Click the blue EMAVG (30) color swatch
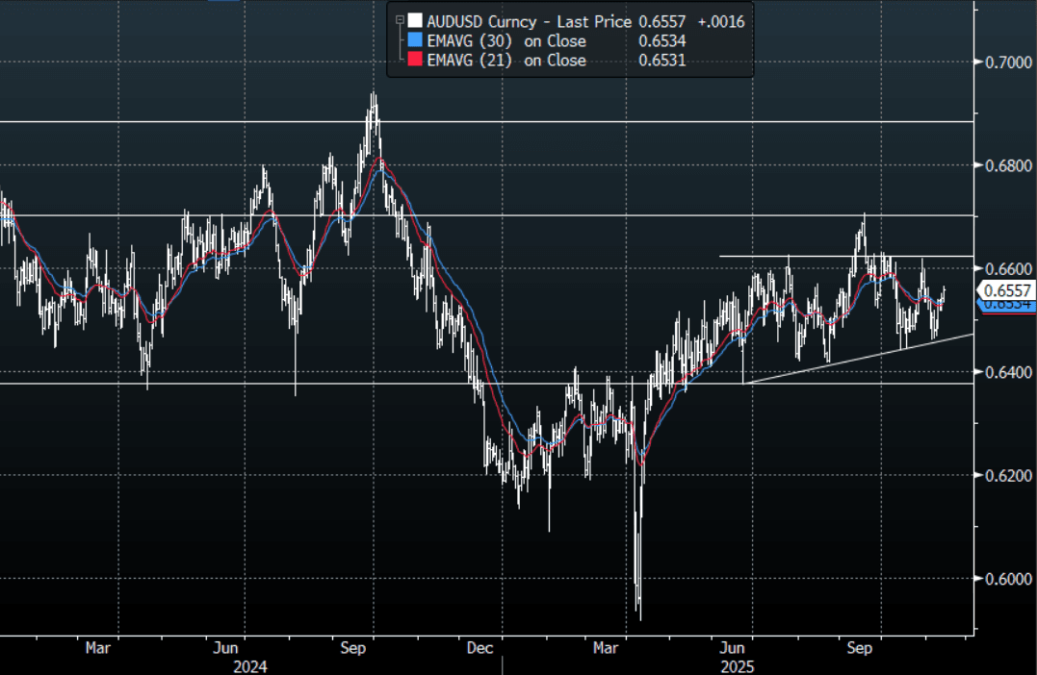 414,41
